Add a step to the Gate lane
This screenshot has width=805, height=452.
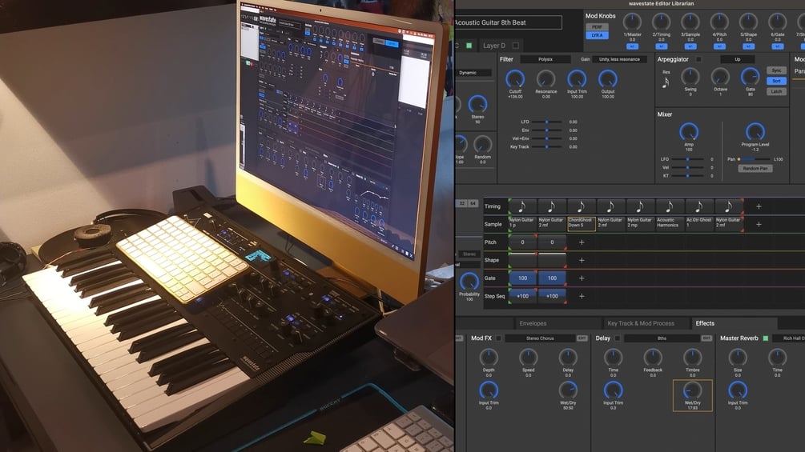(582, 278)
